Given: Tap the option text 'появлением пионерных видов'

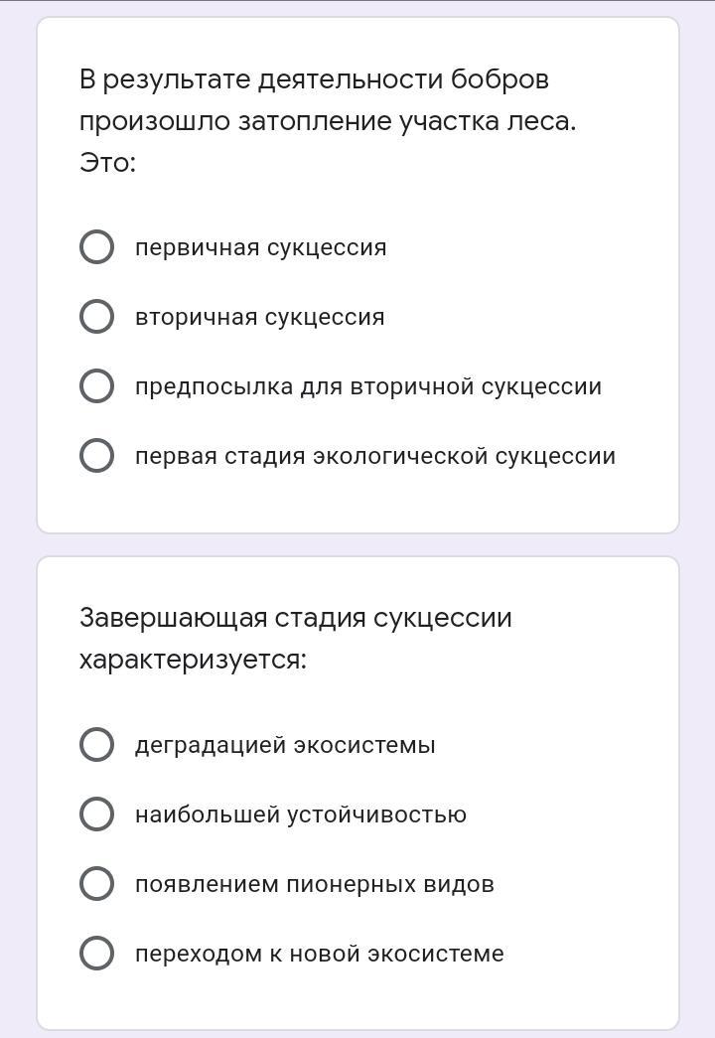Looking at the screenshot, I should point(314,884).
